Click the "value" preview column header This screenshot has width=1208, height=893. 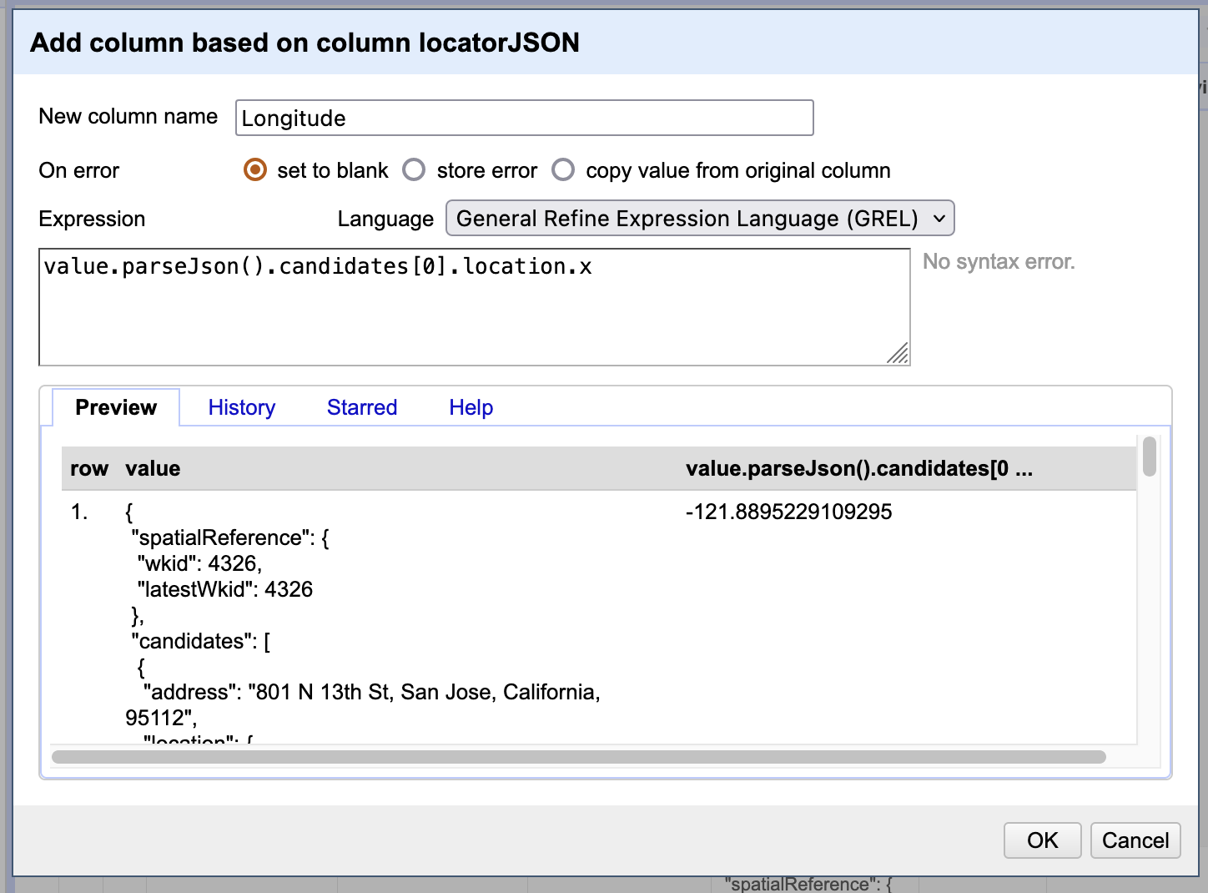(153, 468)
